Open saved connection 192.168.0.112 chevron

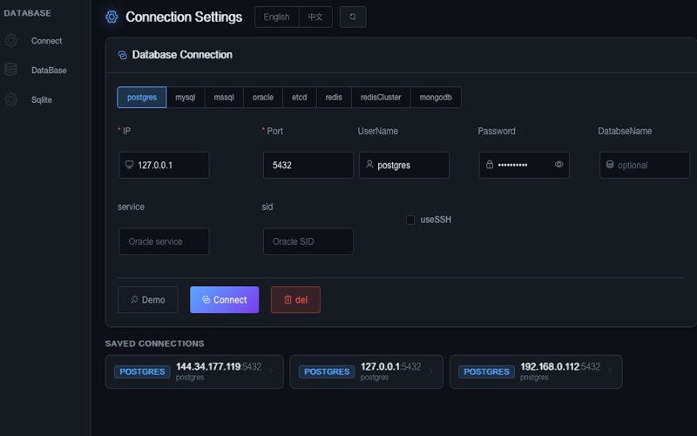tap(610, 371)
